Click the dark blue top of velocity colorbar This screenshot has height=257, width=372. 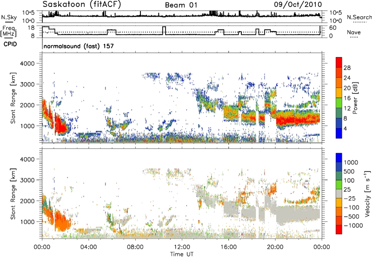339,158
